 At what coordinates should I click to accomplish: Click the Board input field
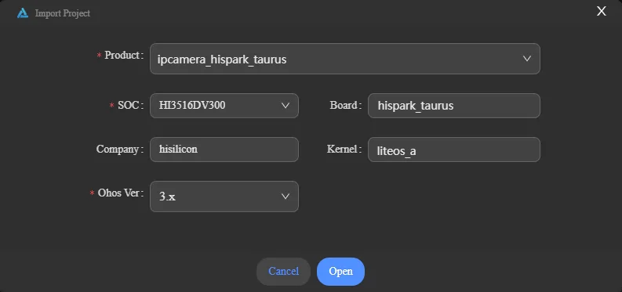click(x=454, y=106)
